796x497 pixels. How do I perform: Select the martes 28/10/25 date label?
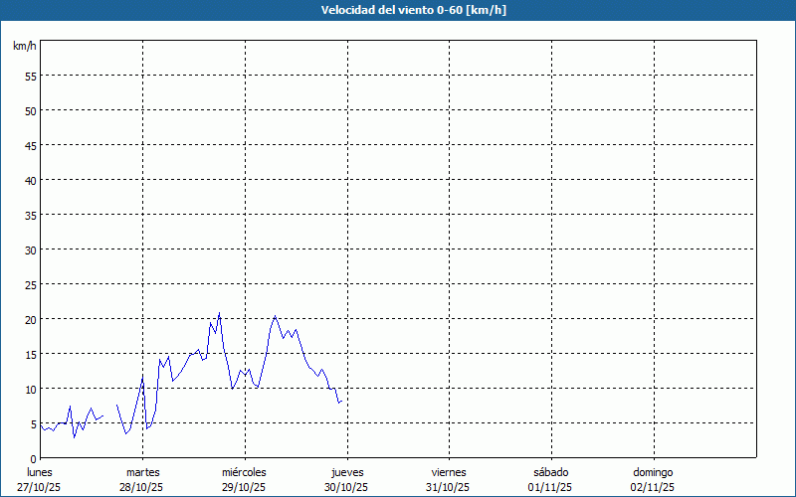coord(142,479)
